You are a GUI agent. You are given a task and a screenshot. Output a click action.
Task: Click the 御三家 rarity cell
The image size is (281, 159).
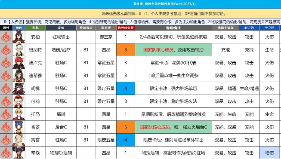[106, 37]
